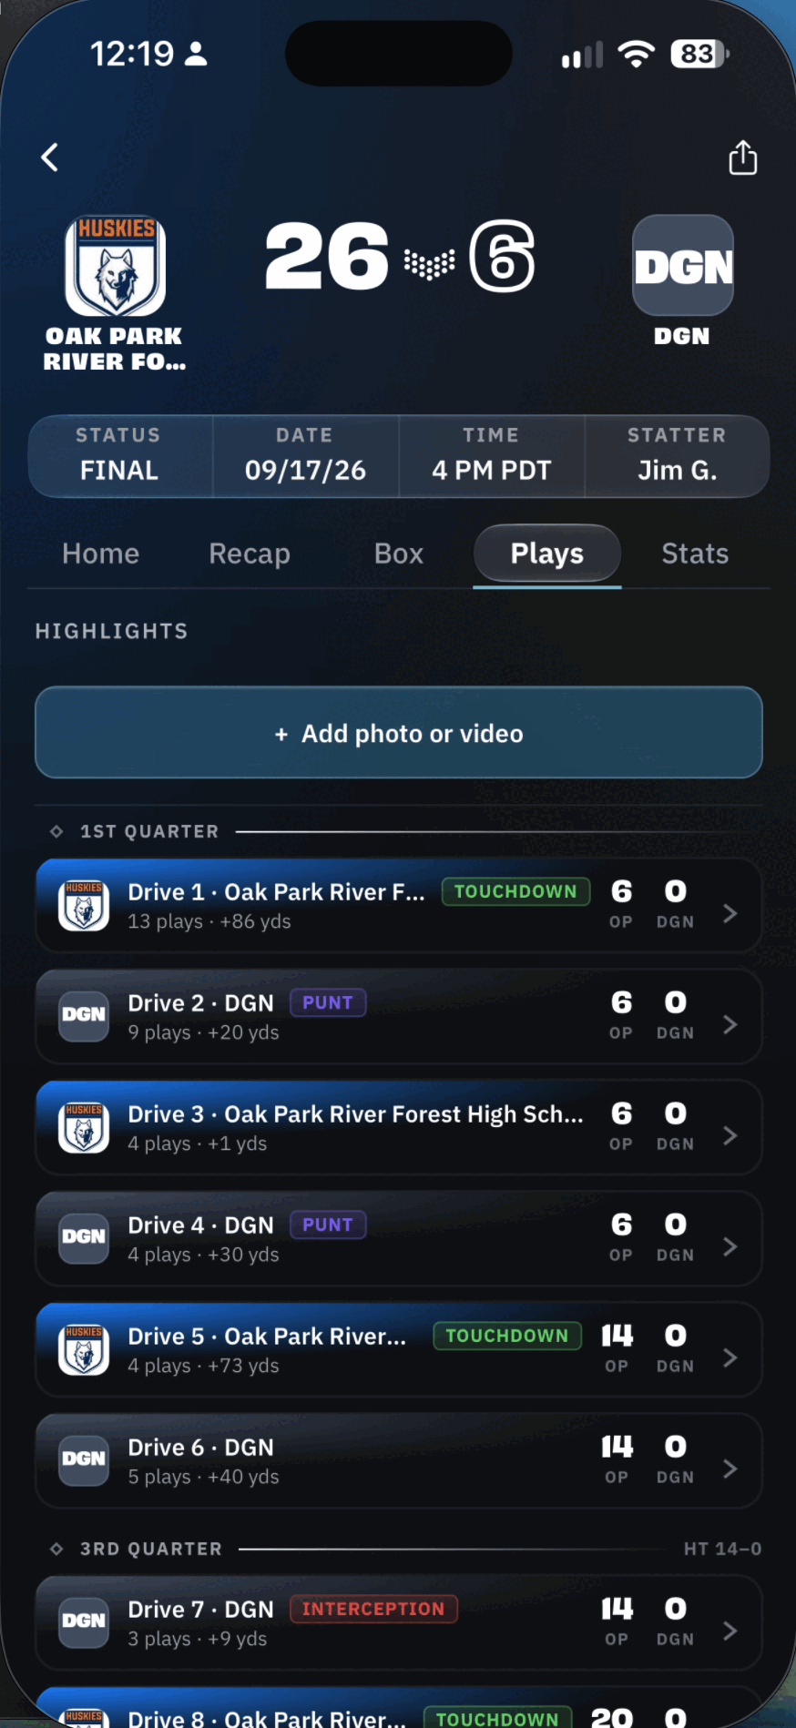The height and width of the screenshot is (1728, 796).
Task: Tap the Date 09/17/26 cell
Action: [x=305, y=455]
